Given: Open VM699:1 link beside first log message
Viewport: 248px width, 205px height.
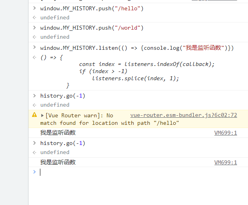Looking at the screenshot, I should click(225, 133).
